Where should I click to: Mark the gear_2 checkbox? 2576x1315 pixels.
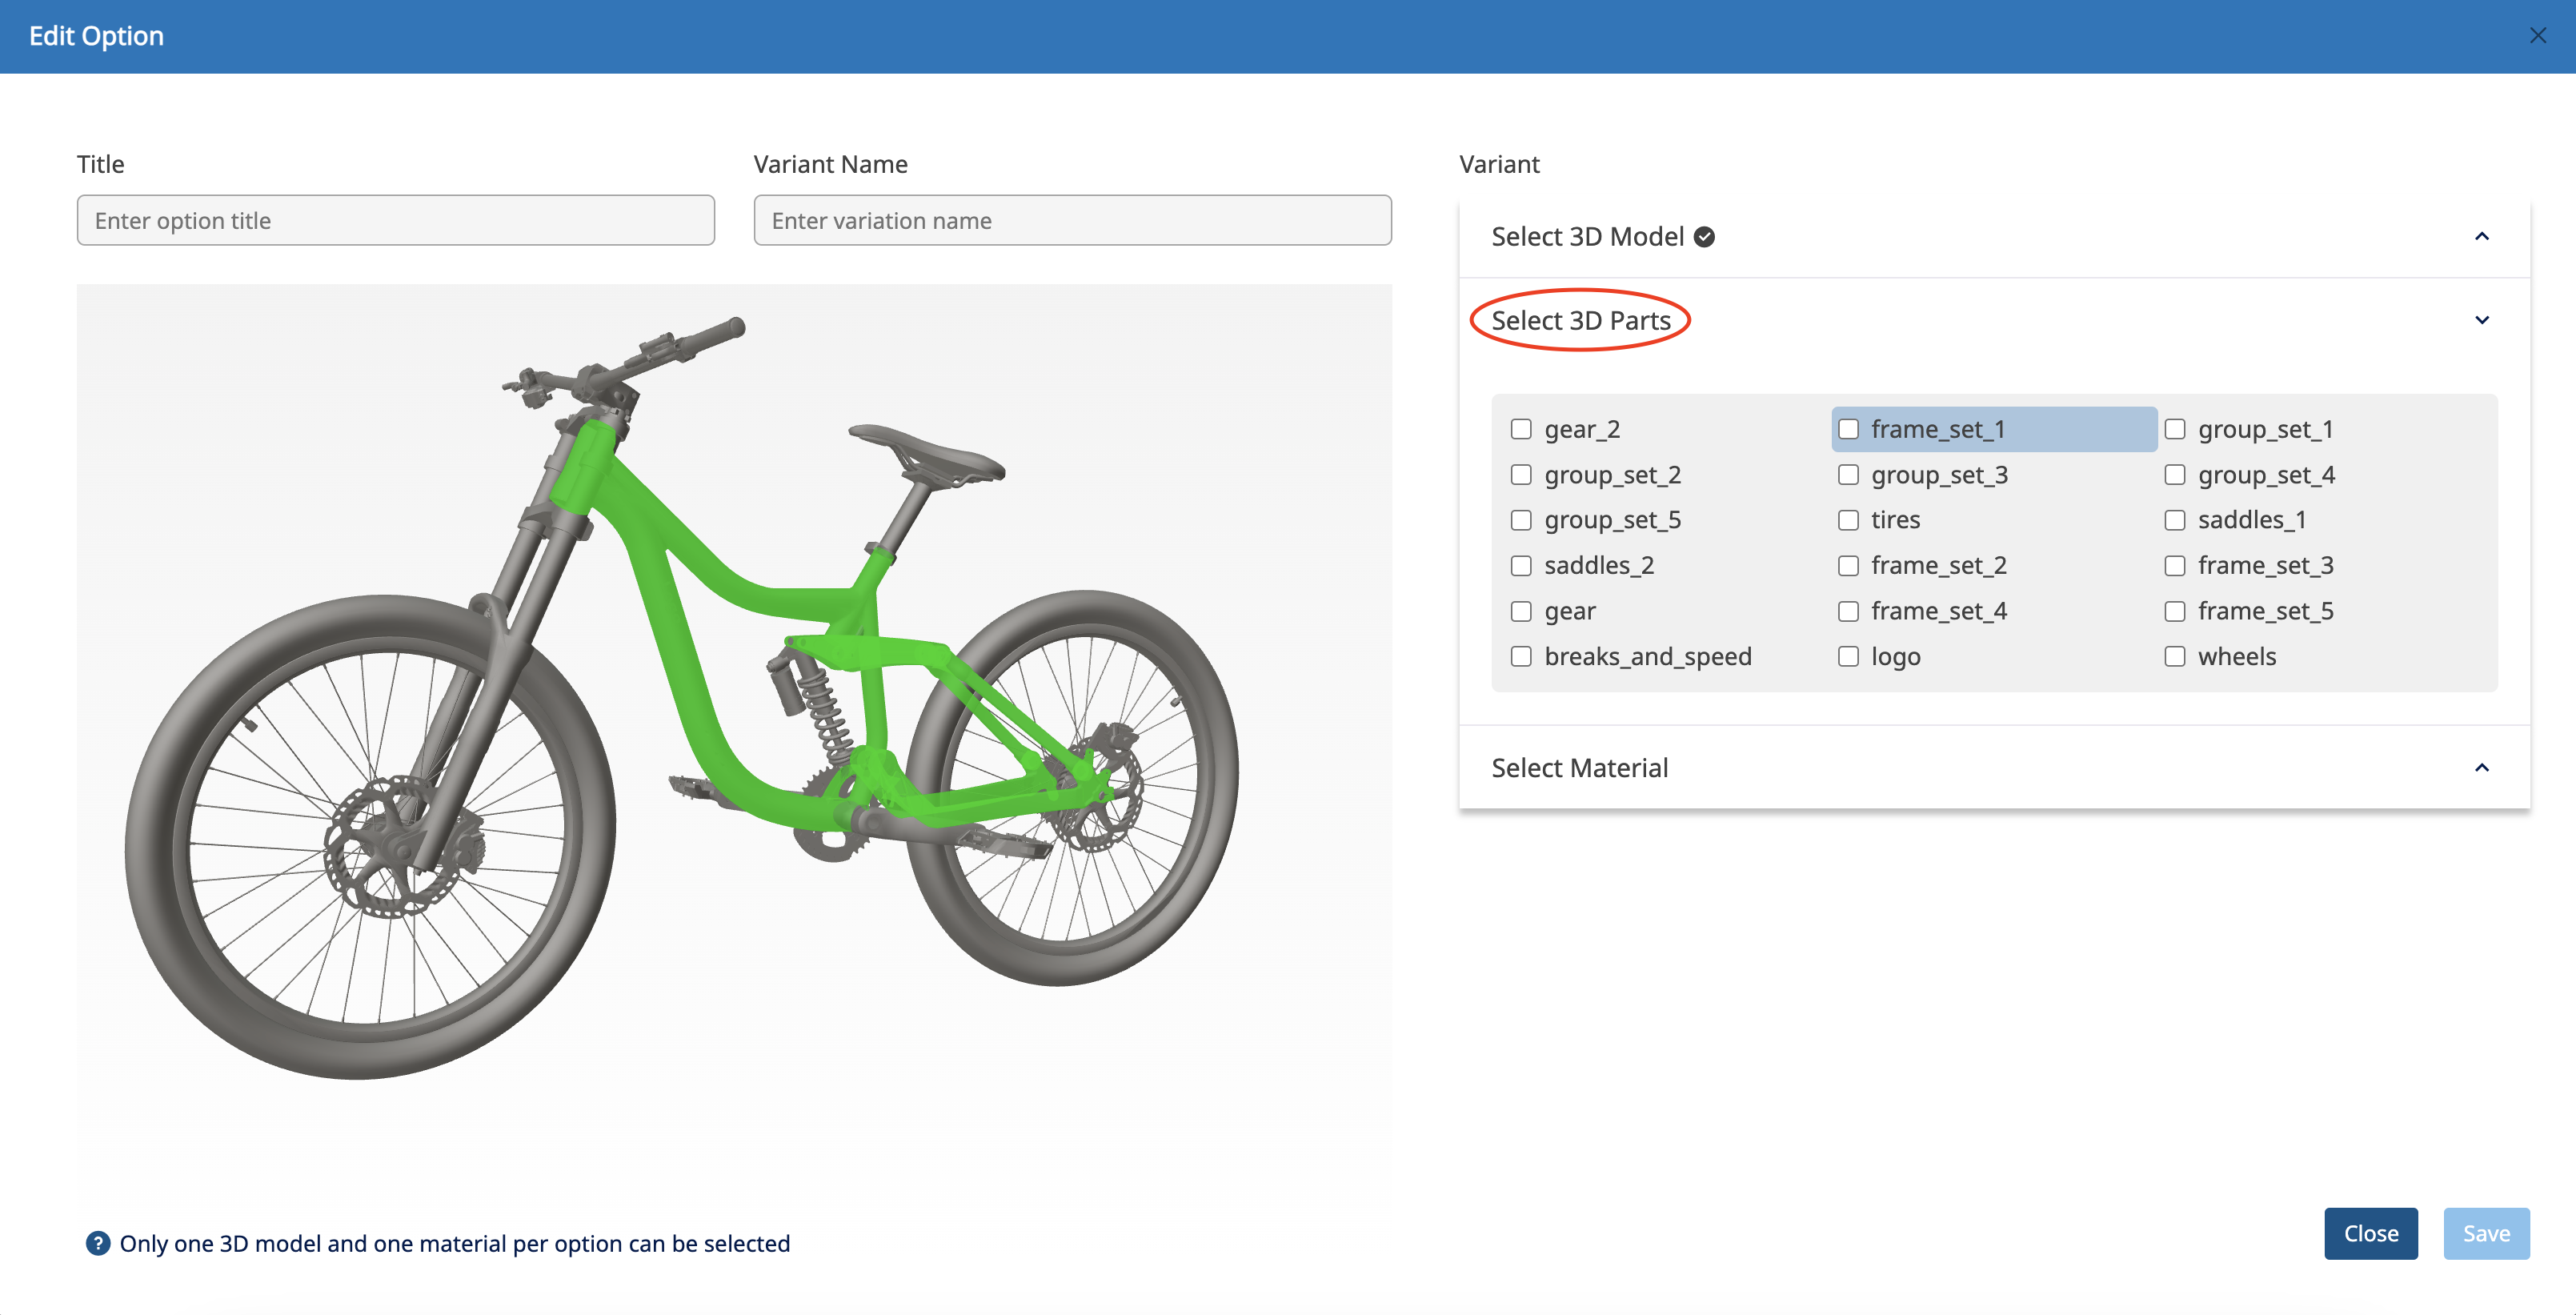[x=1521, y=429]
